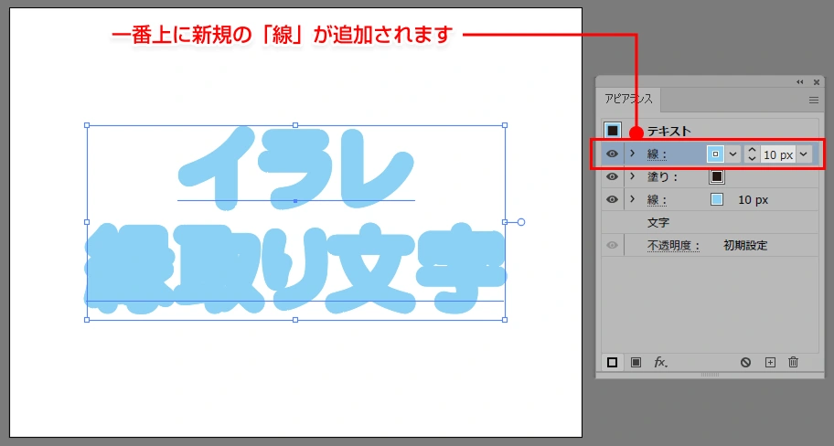Click the stroke weight up/down stepper

click(x=752, y=154)
